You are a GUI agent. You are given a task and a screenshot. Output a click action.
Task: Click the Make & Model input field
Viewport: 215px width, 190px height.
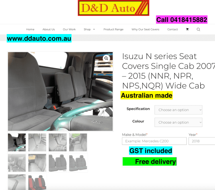(x=154, y=141)
